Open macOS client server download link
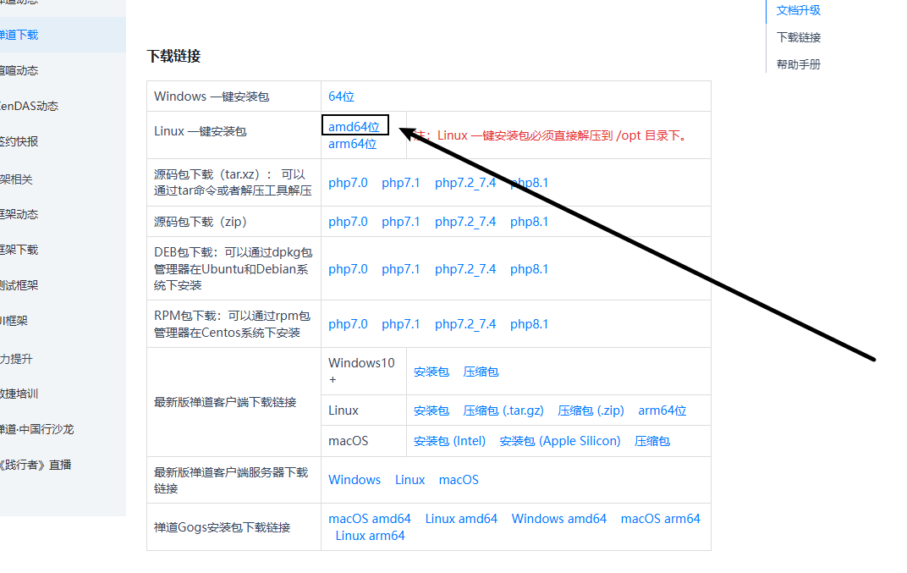Viewport: 907px width, 573px height. [x=459, y=480]
